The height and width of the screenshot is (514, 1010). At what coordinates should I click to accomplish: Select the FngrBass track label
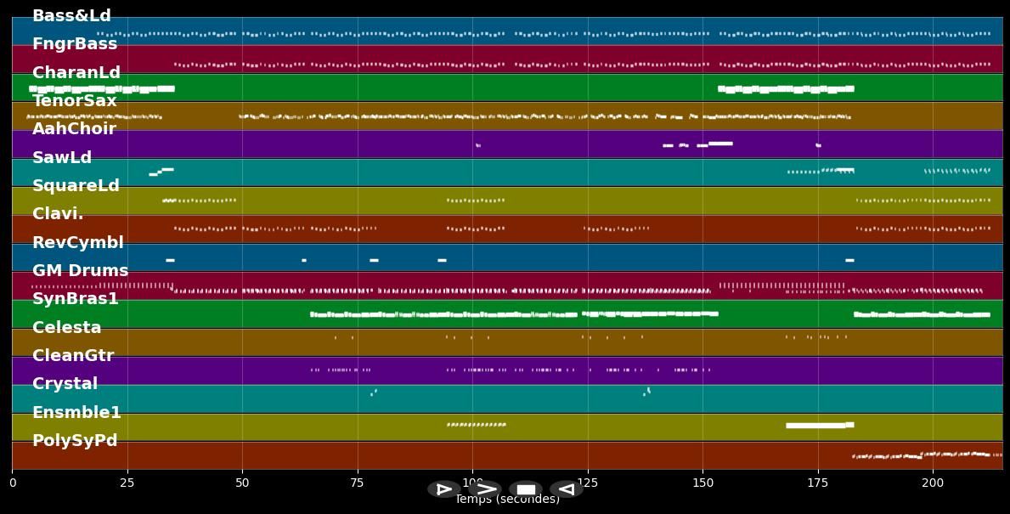(75, 44)
